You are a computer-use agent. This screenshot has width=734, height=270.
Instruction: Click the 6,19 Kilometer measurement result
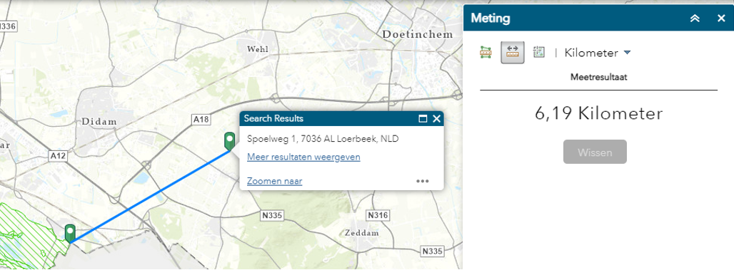click(x=599, y=113)
